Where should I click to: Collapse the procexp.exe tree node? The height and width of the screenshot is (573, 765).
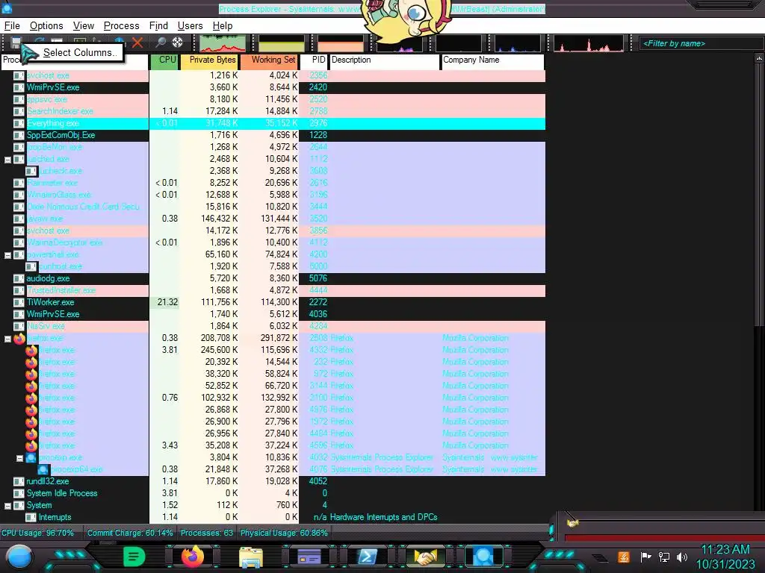[x=19, y=458]
